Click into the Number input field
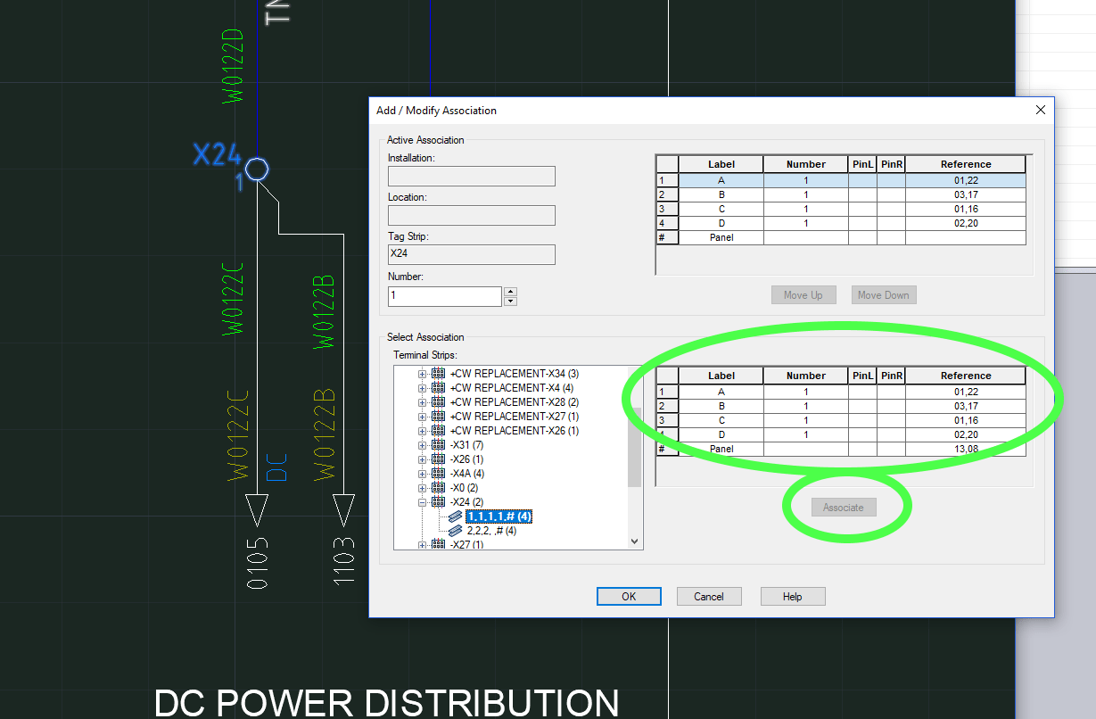 coord(445,296)
